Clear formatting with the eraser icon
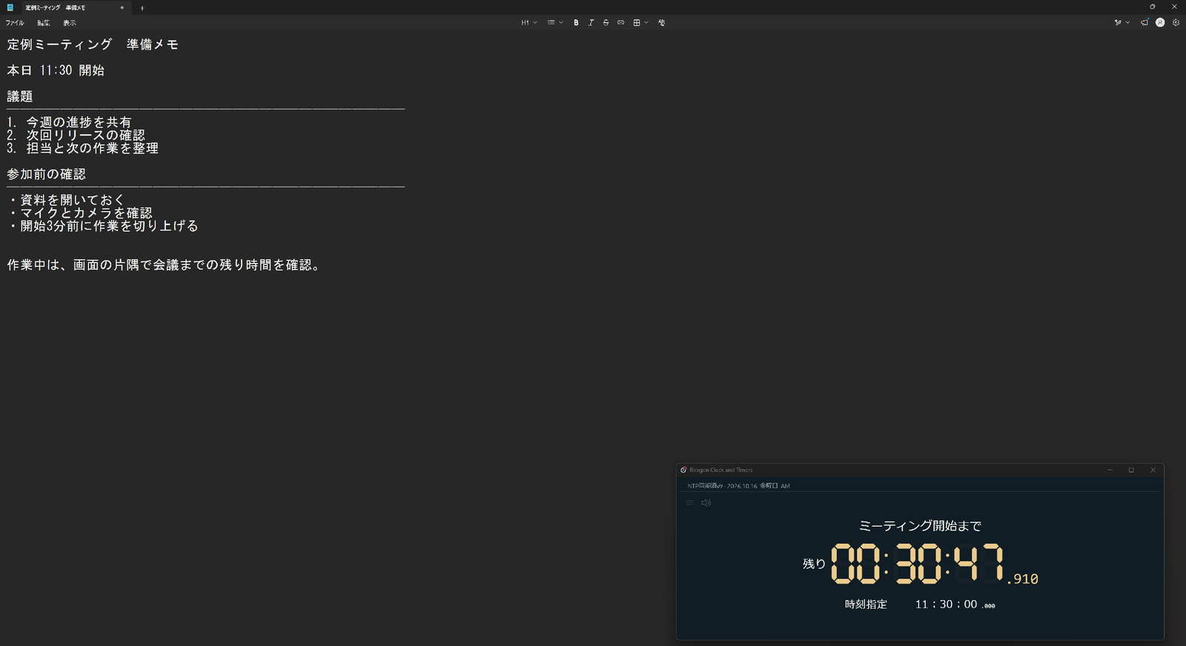 pyautogui.click(x=661, y=23)
